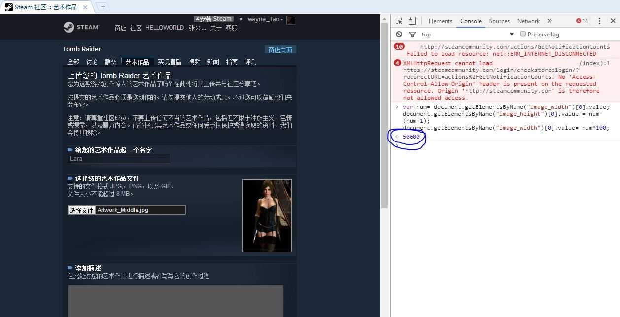Click the page's vertical scrollbar thumb
620x317 pixels.
[x=384, y=115]
